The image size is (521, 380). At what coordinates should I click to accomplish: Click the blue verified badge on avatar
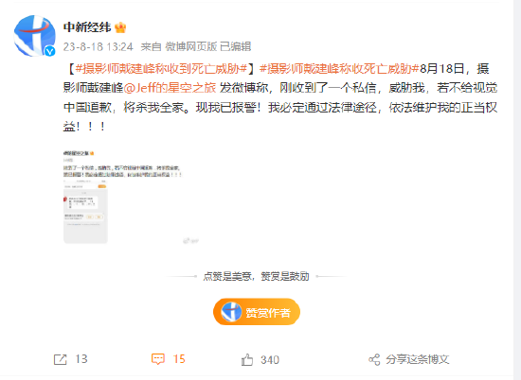[x=50, y=51]
